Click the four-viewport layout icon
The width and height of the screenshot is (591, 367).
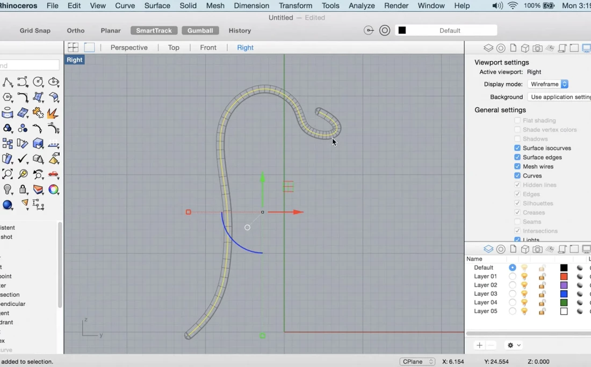click(x=73, y=47)
